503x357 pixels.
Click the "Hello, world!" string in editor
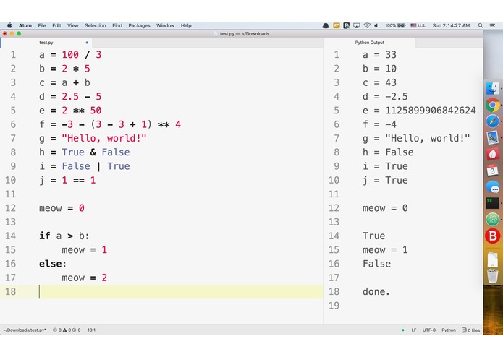tap(104, 138)
